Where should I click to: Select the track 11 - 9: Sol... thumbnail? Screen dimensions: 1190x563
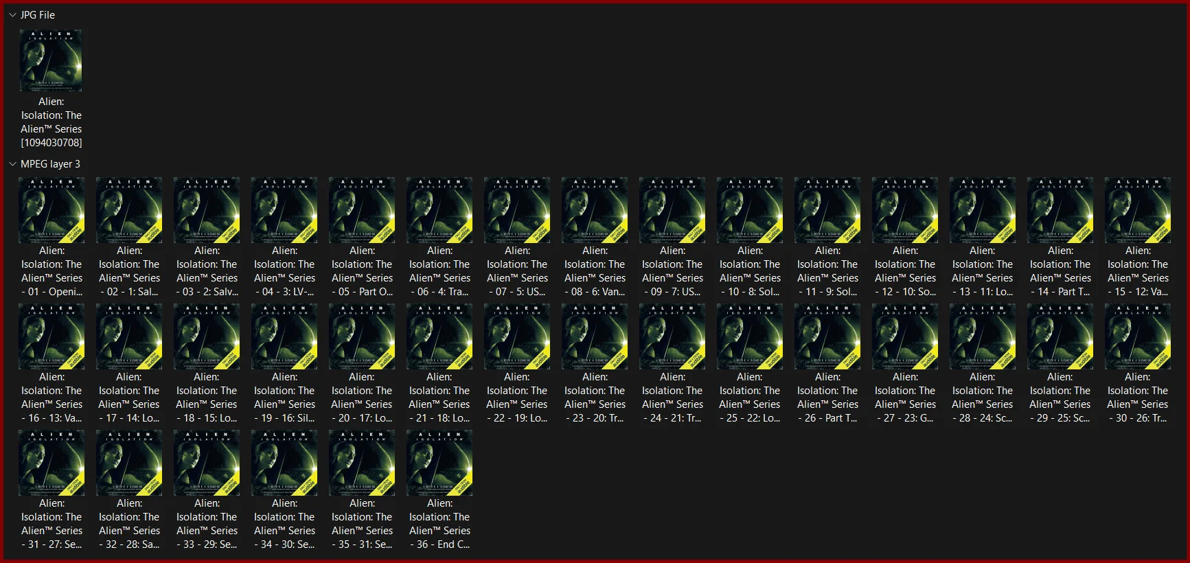click(x=827, y=209)
